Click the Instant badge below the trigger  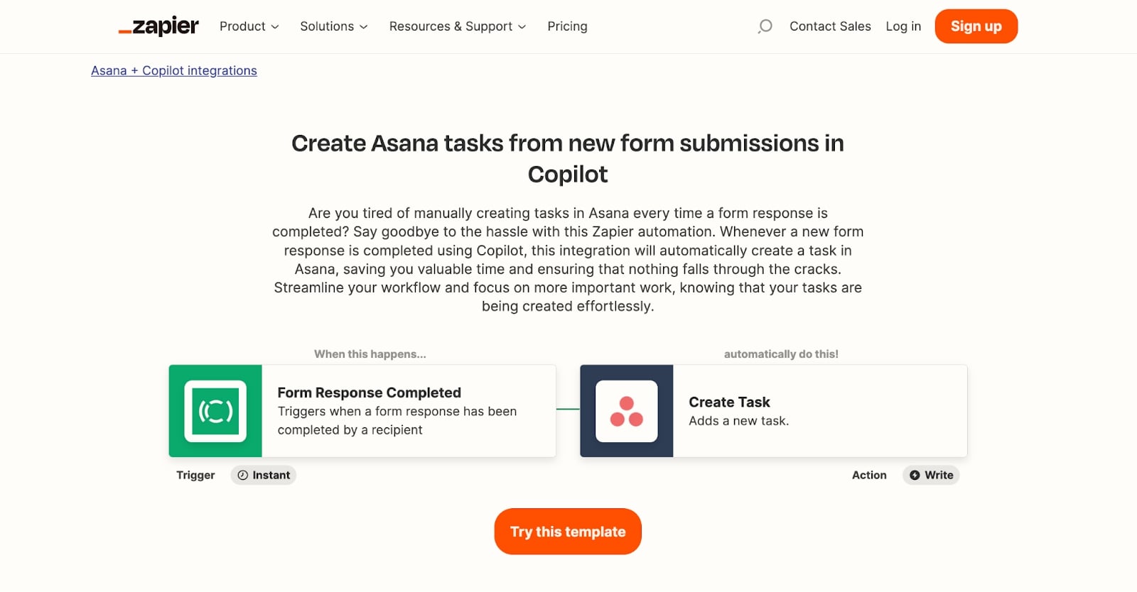click(263, 475)
